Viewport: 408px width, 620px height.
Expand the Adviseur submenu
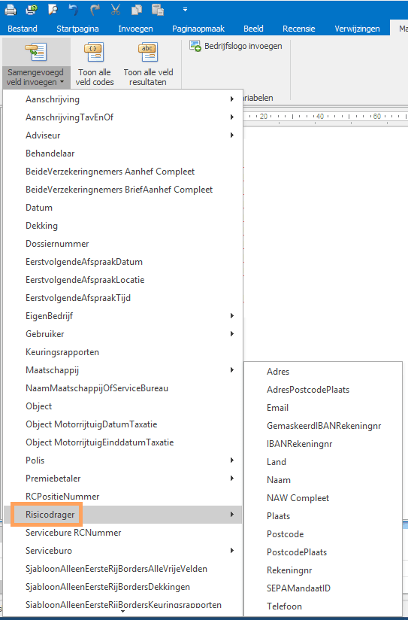[122, 135]
